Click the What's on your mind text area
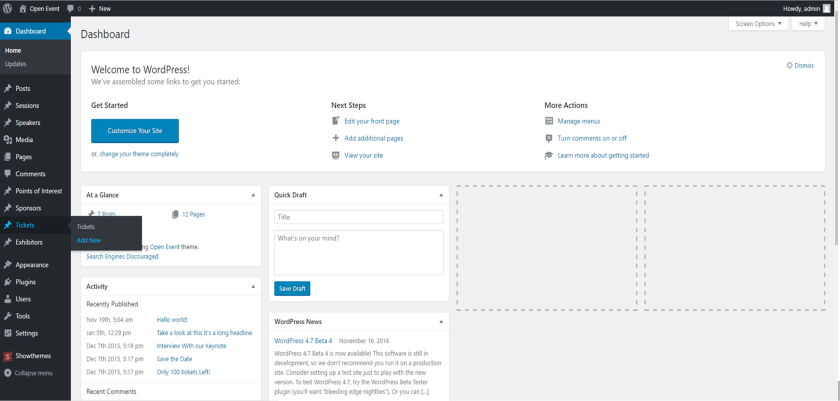Image resolution: width=840 pixels, height=401 pixels. pyautogui.click(x=358, y=253)
